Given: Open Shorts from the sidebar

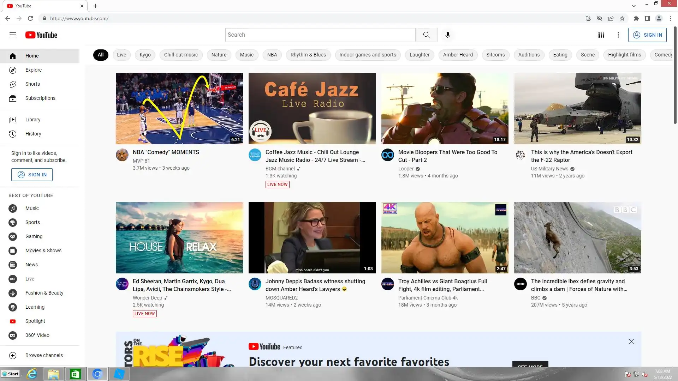Looking at the screenshot, I should pos(32,84).
